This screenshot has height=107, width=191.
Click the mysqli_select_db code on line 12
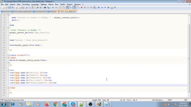pos(30,33)
